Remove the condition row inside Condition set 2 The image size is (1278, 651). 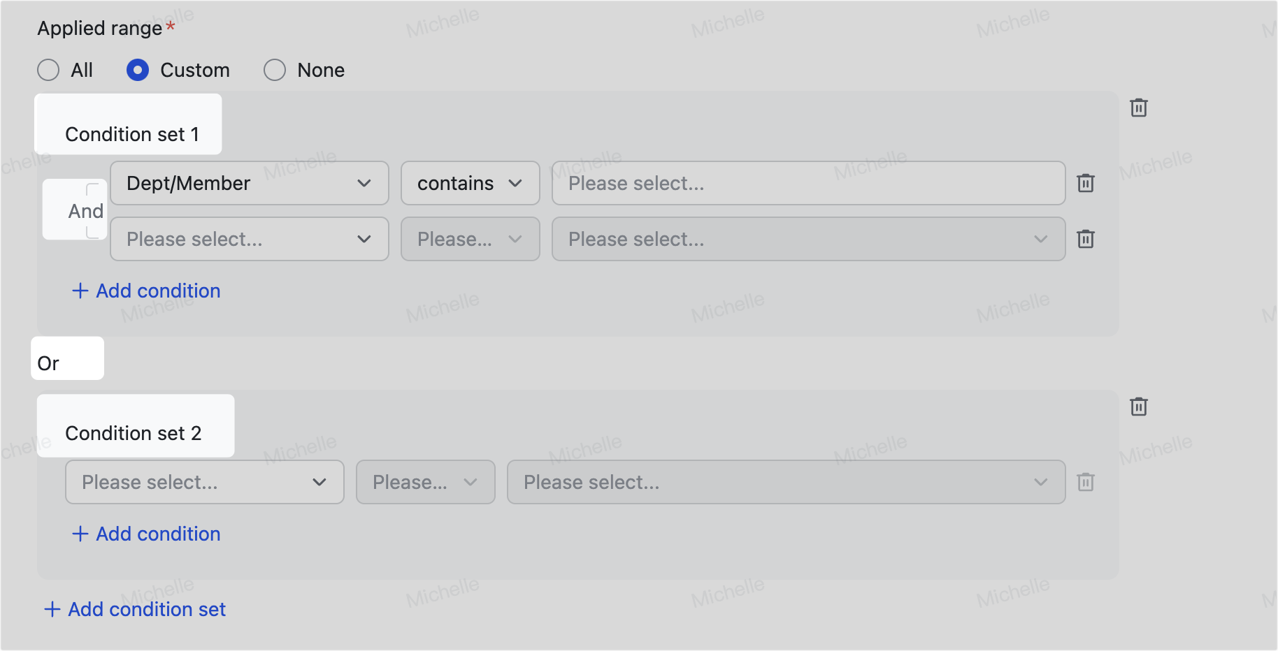point(1086,482)
